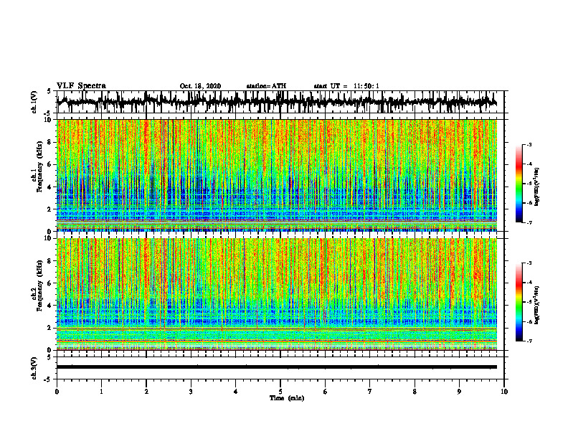Click the time axis tick label "1"
This screenshot has height=439, width=568.
click(x=101, y=392)
